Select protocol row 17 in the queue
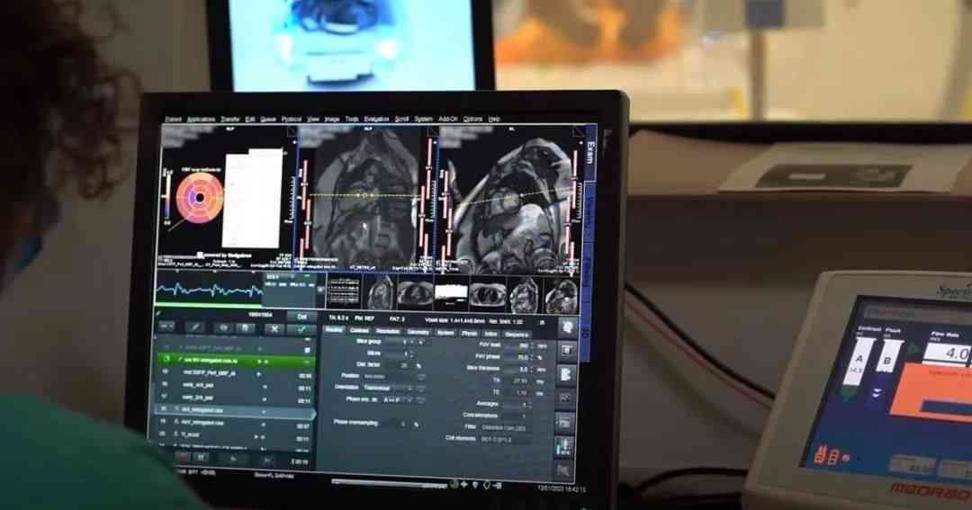Screen dimensions: 972x510 click(x=236, y=397)
